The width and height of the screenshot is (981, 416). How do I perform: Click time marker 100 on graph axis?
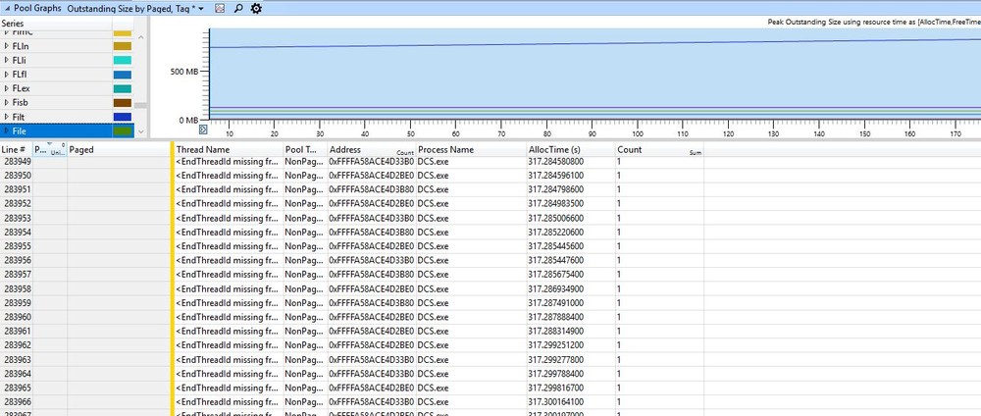(x=638, y=133)
